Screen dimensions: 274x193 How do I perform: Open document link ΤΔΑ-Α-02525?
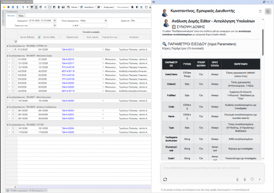pos(68,132)
